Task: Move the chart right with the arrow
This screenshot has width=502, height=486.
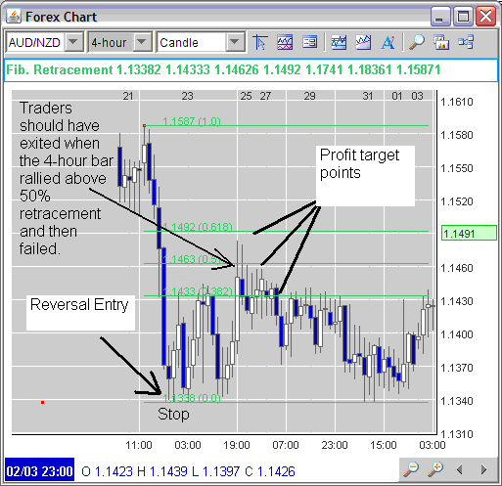Action: (484, 469)
